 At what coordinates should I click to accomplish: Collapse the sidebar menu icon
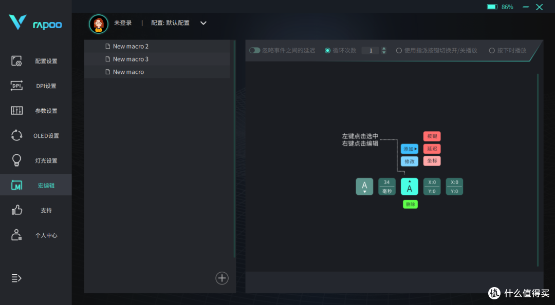pyautogui.click(x=16, y=278)
